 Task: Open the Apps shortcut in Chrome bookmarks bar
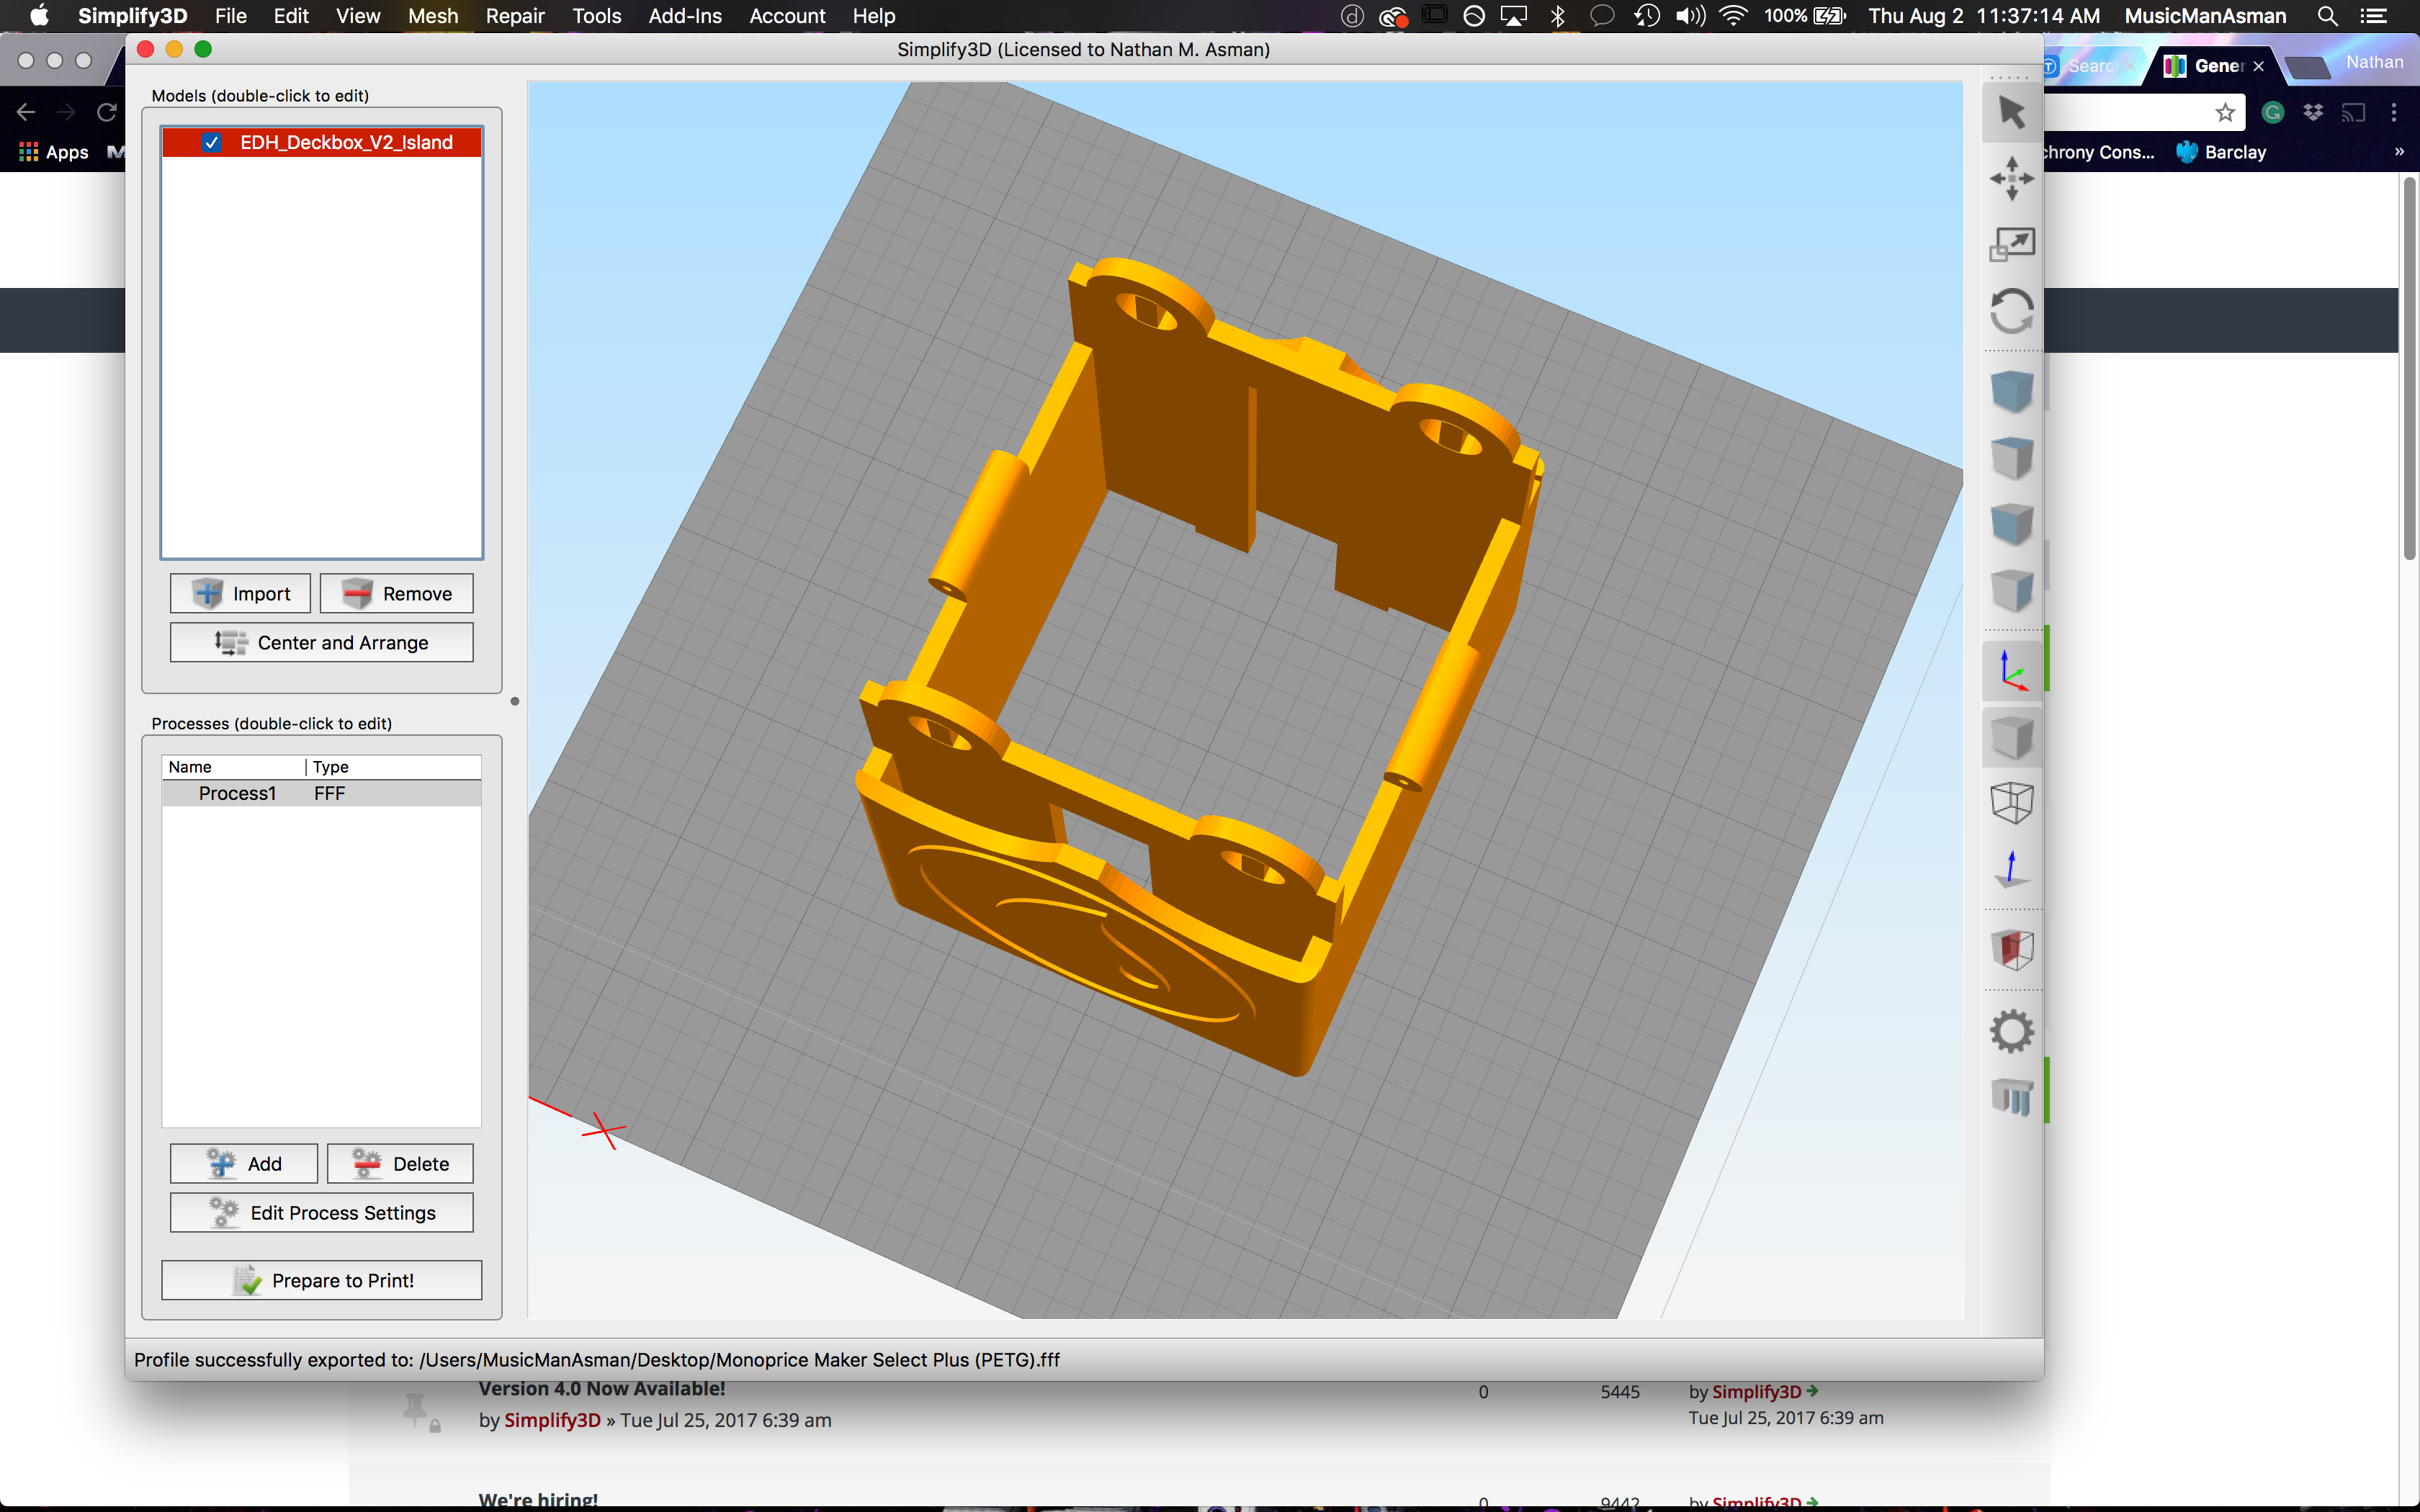coord(54,152)
